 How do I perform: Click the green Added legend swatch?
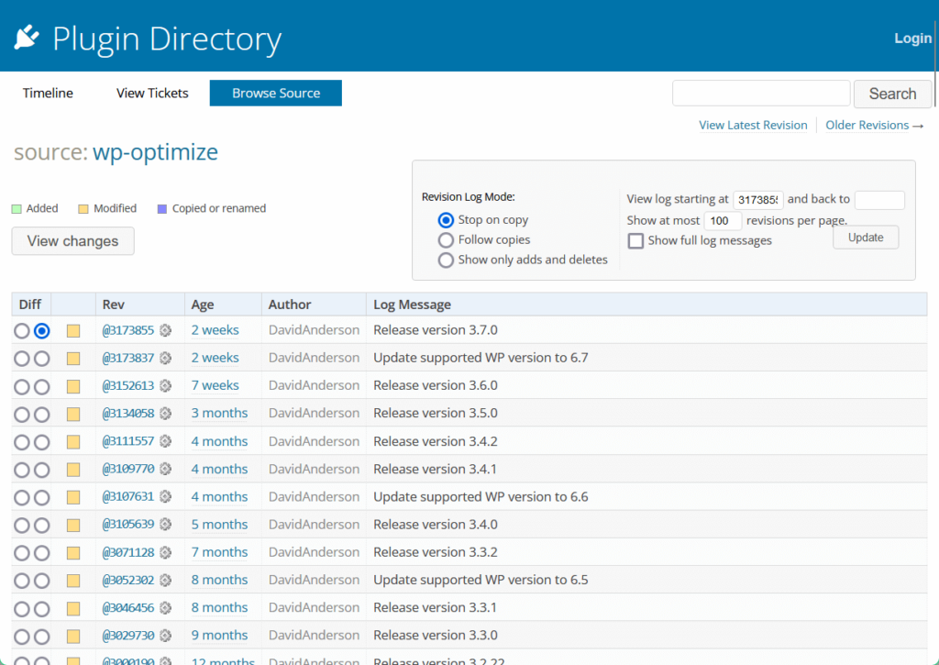pos(17,209)
